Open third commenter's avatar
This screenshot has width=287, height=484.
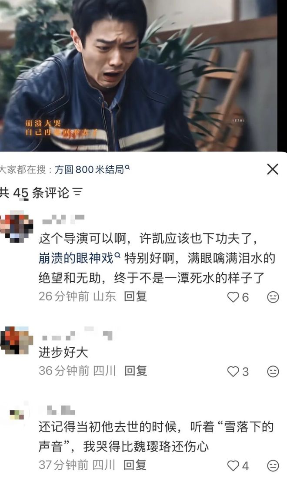click(x=17, y=414)
